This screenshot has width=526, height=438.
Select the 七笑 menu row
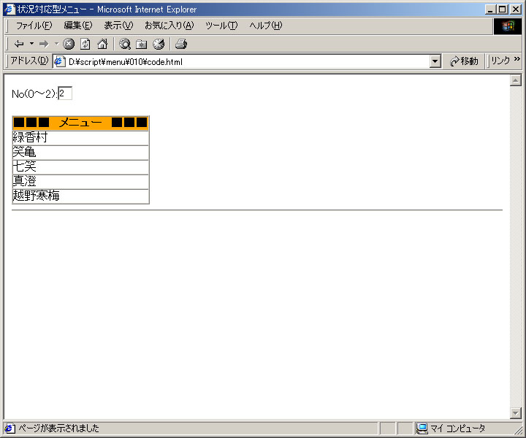tap(80, 167)
